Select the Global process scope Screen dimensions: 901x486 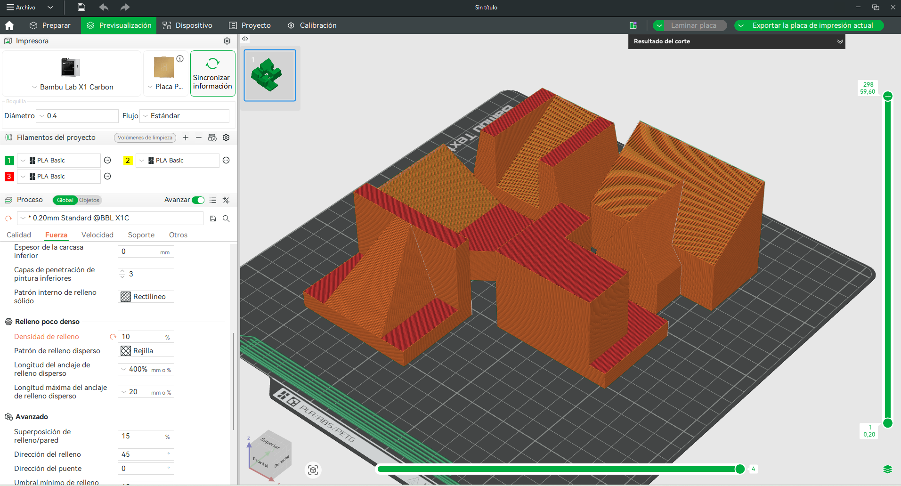65,200
